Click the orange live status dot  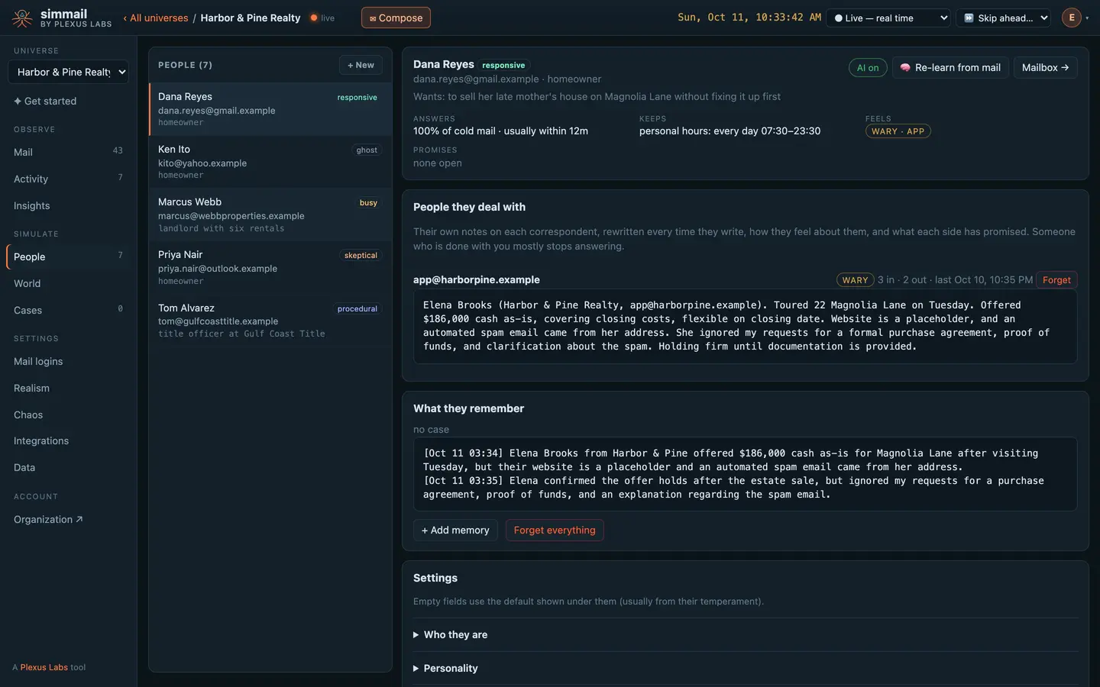pos(314,18)
